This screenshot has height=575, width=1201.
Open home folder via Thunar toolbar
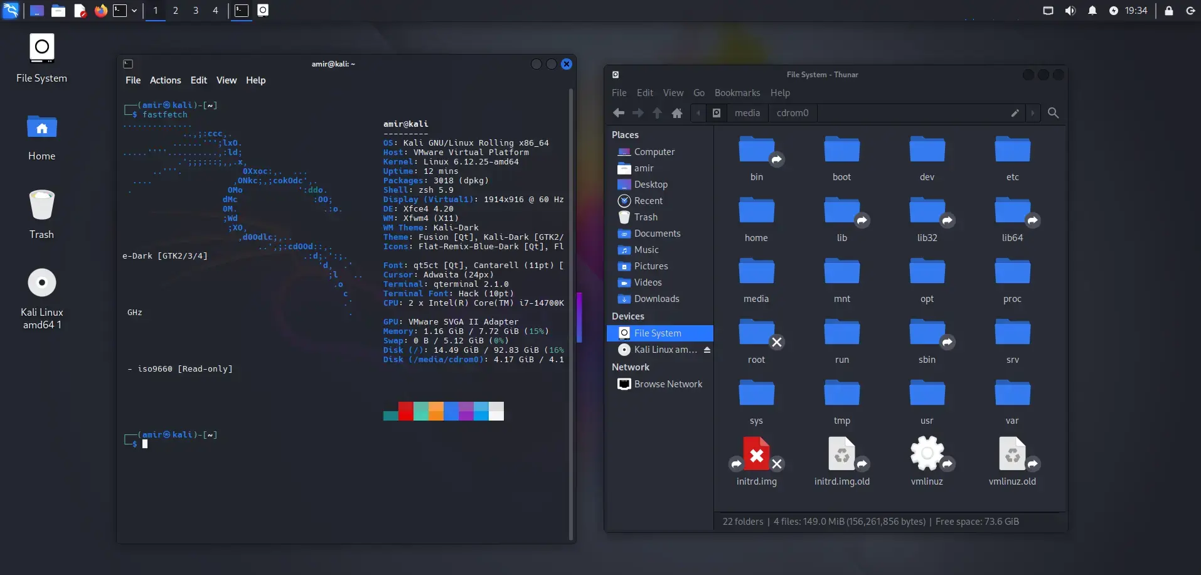(x=677, y=113)
